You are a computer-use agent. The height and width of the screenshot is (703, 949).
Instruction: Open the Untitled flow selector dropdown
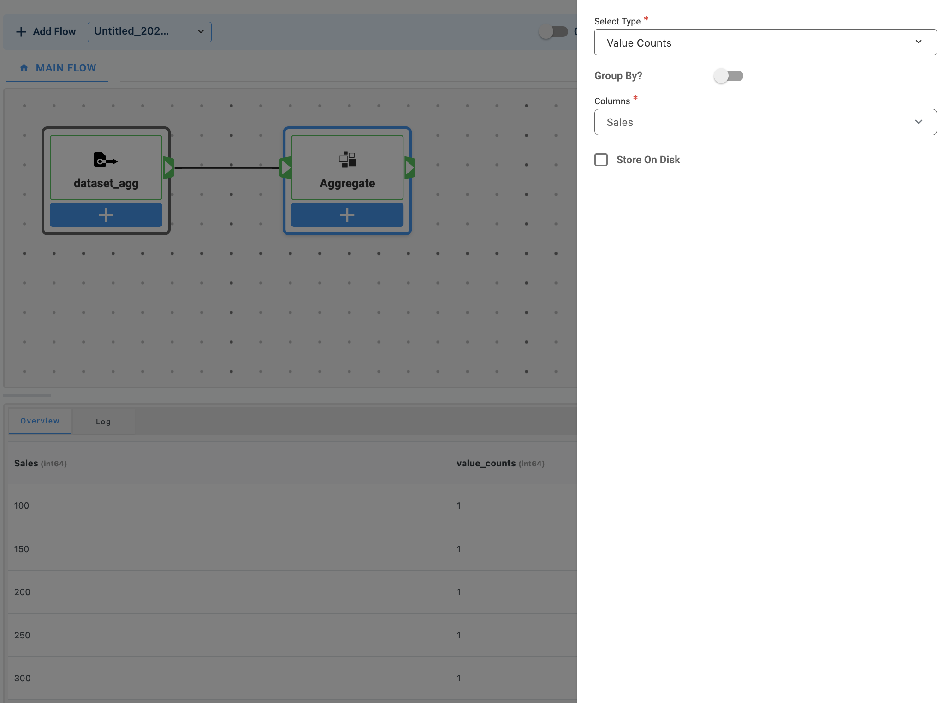(149, 32)
